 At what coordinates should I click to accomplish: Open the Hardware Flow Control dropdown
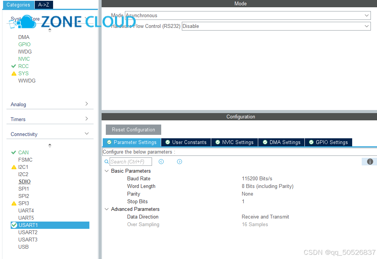point(276,26)
